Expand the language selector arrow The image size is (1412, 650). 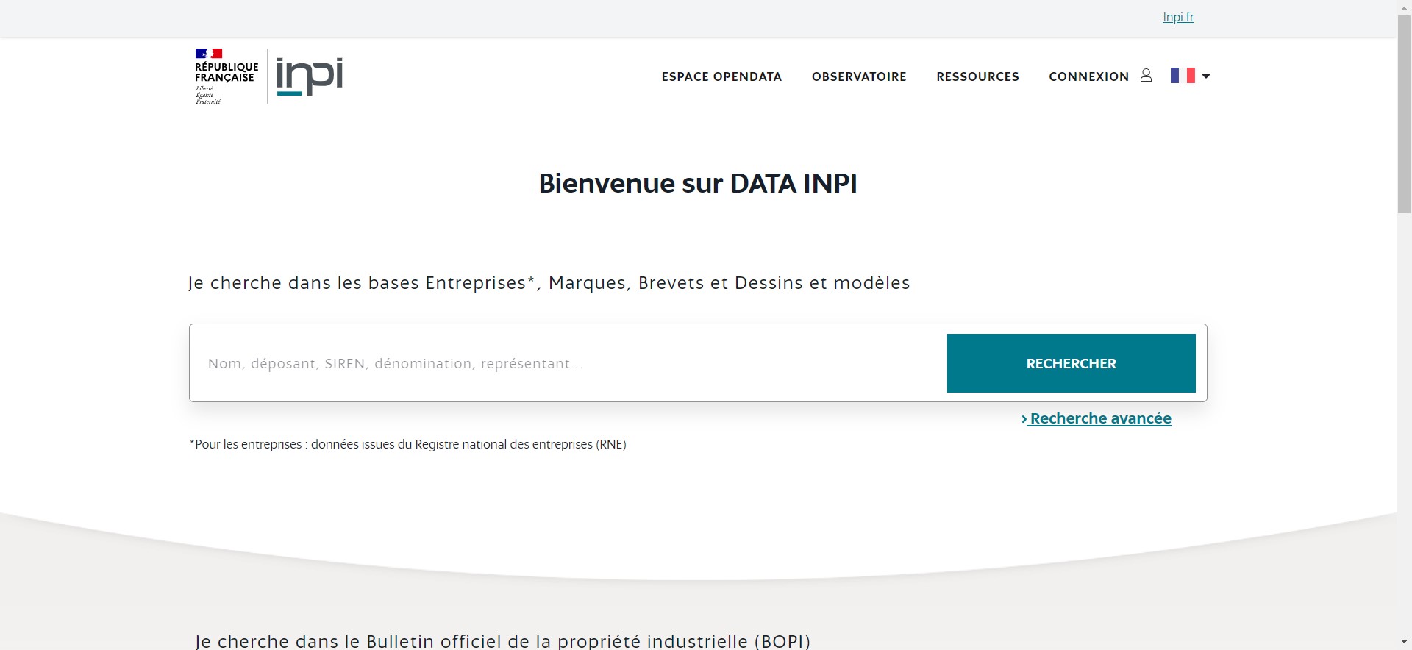point(1206,76)
